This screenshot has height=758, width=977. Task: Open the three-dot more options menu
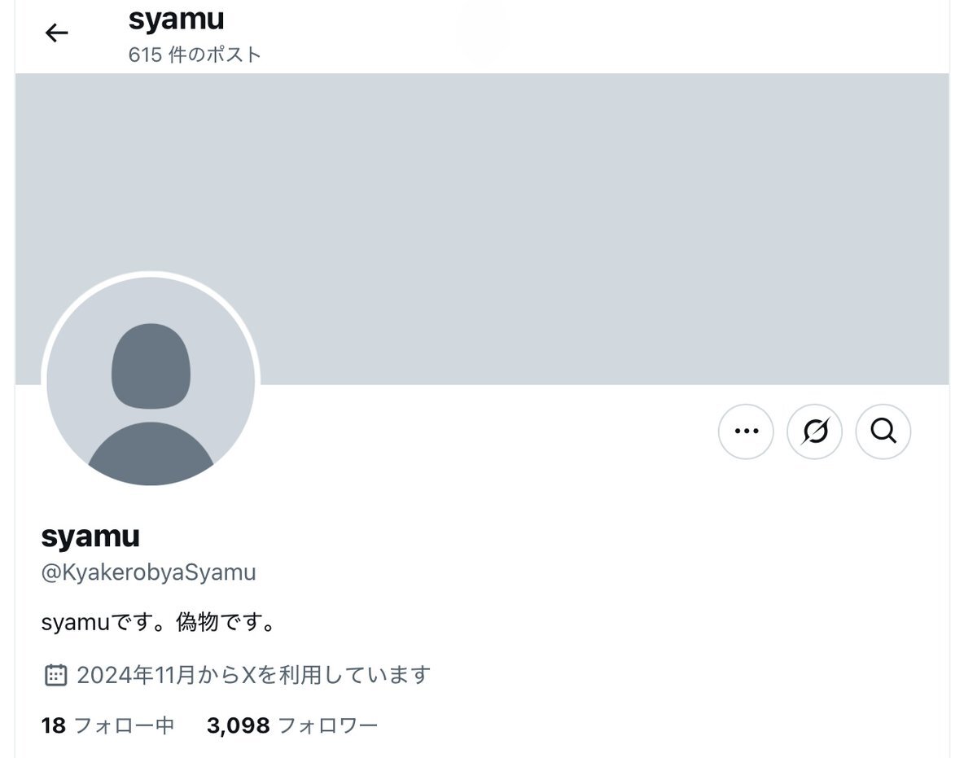pos(746,432)
